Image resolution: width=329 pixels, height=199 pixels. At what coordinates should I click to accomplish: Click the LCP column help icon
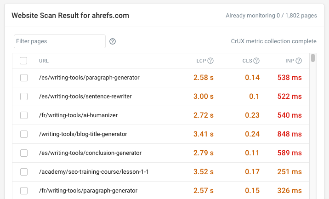pyautogui.click(x=210, y=61)
